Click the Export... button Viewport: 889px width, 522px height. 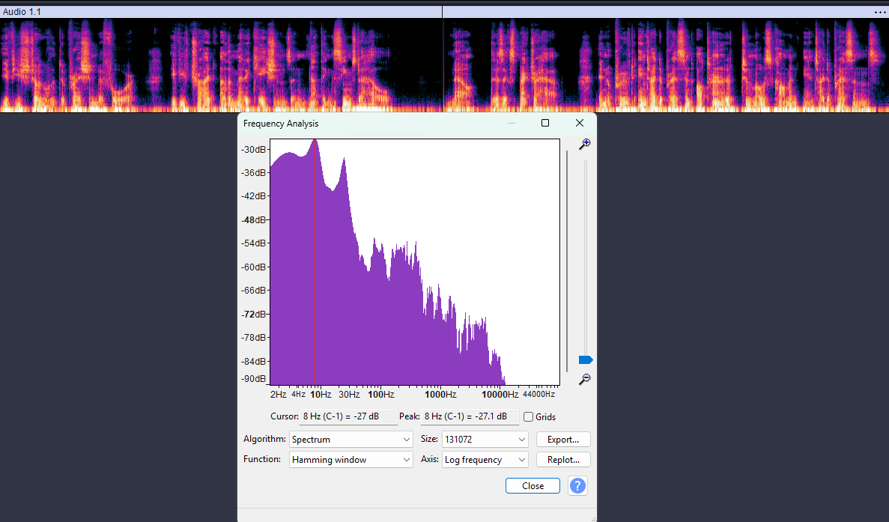[x=563, y=440]
